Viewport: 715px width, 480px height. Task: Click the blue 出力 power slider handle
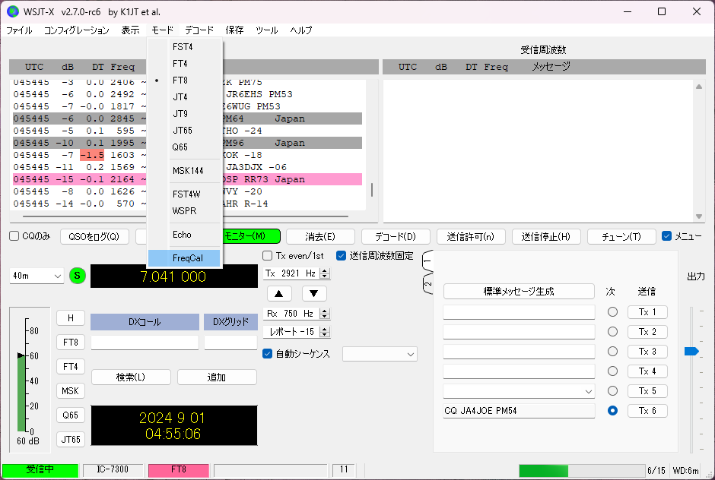(691, 351)
